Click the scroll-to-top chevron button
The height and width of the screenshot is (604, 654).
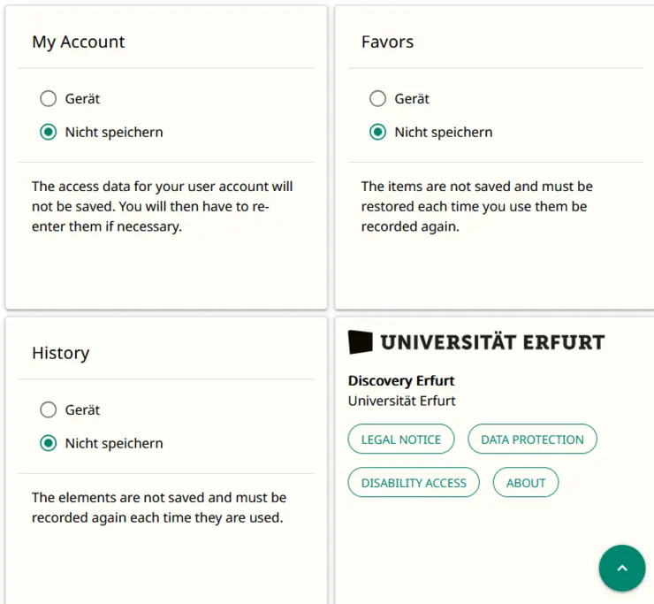coord(621,568)
